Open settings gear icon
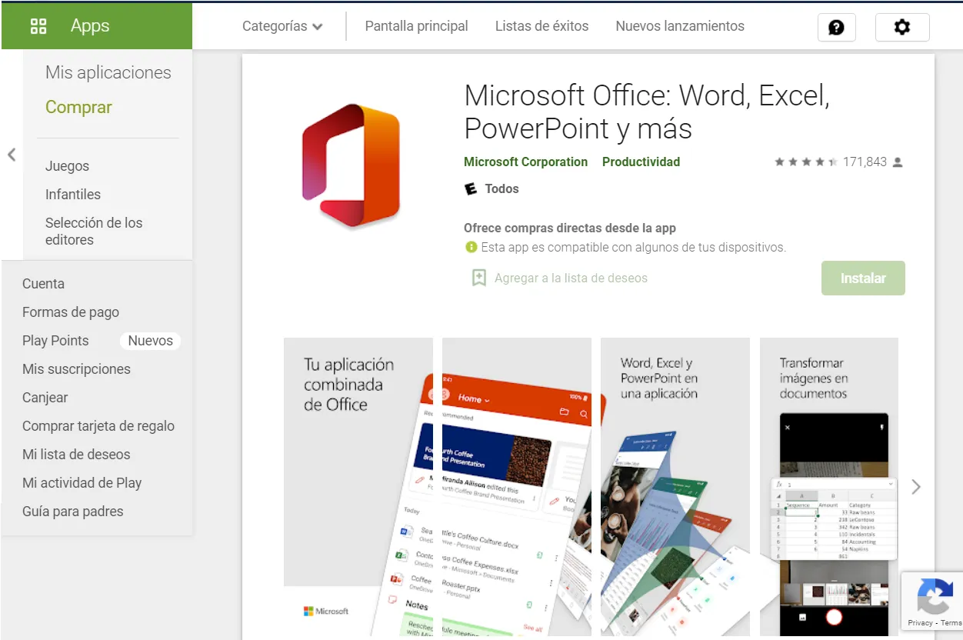 click(902, 28)
